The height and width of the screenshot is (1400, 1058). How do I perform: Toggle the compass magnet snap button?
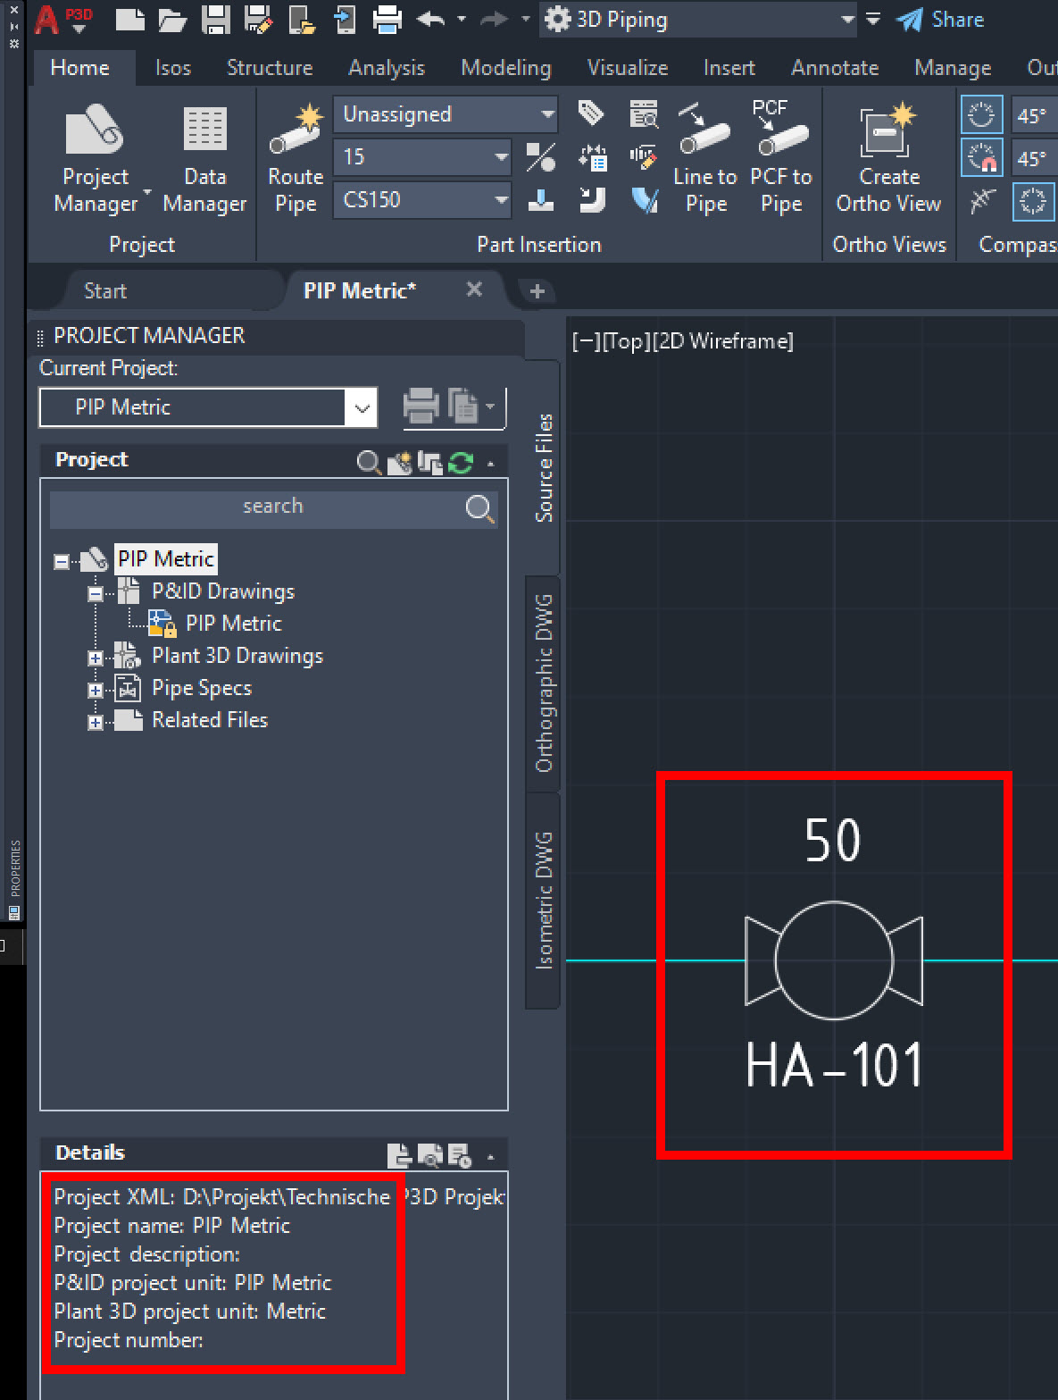[981, 158]
